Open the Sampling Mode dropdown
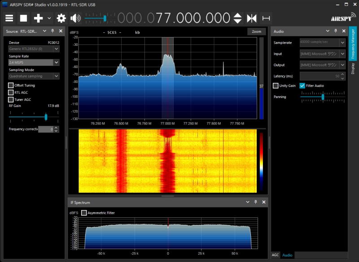359x262 pixels. [x=34, y=76]
